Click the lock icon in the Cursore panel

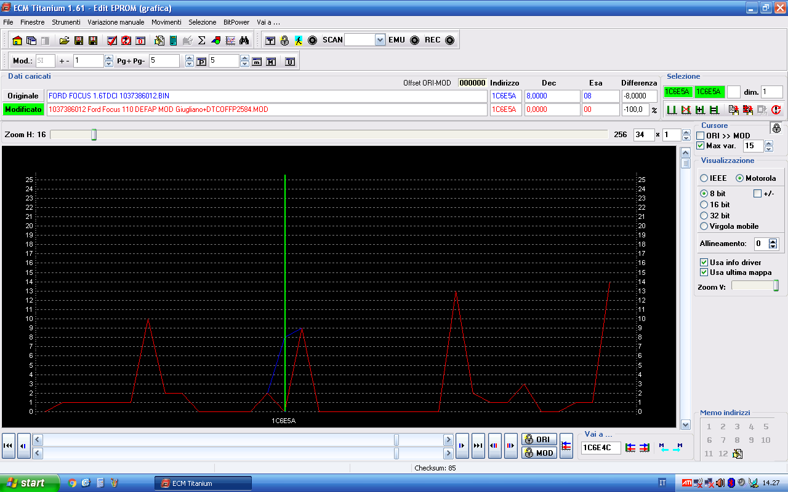[776, 128]
